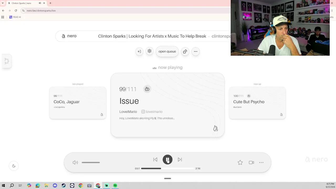Viewport: 336px width, 189px height.
Task: Open File Explorer from the taskbar
Action: click(46, 186)
